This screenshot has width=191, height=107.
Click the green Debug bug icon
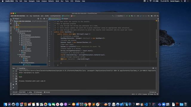(129, 16)
